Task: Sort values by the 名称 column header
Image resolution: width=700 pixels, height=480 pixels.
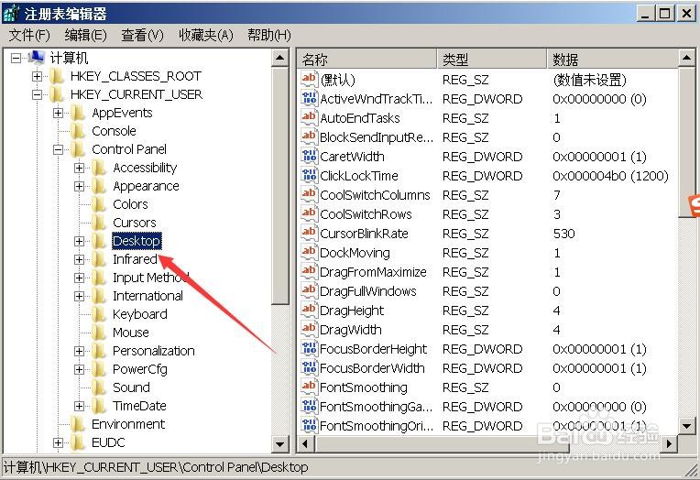Action: [x=367, y=59]
